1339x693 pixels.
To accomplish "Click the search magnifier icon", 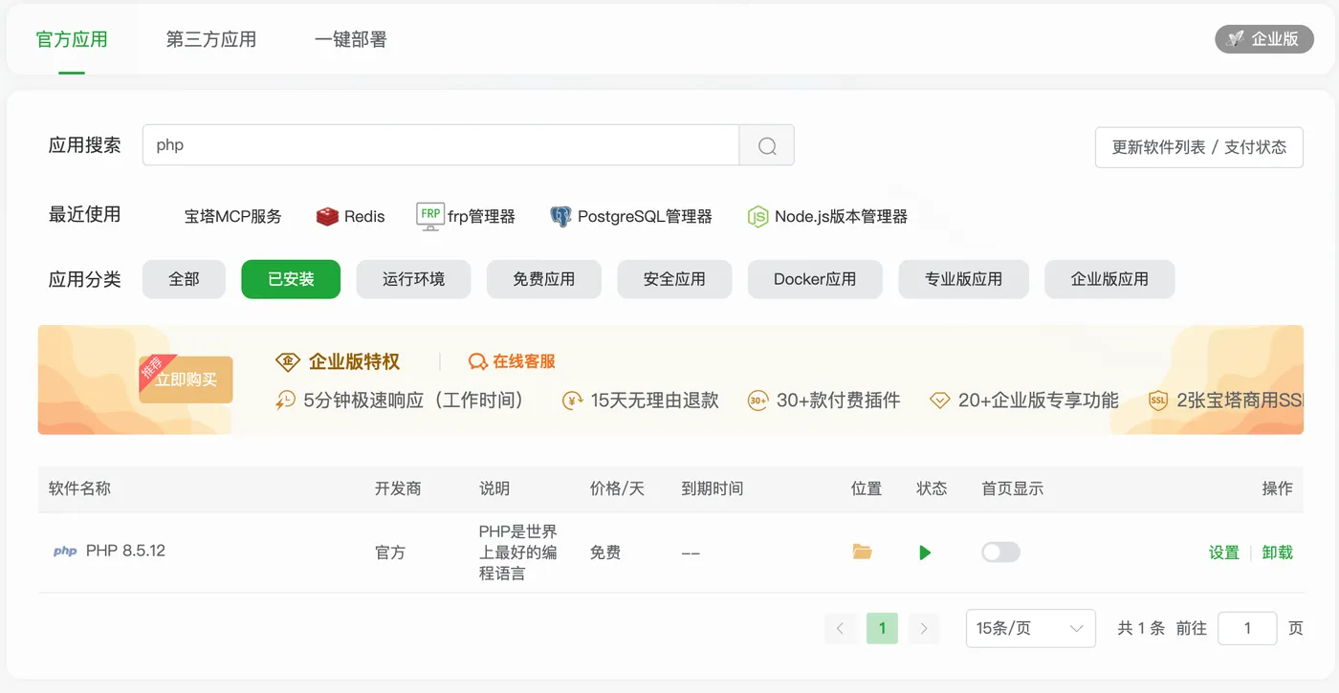I will click(x=767, y=145).
